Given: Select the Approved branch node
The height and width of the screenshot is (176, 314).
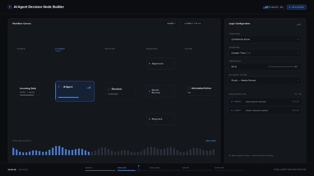Looking at the screenshot, I should (160, 64).
